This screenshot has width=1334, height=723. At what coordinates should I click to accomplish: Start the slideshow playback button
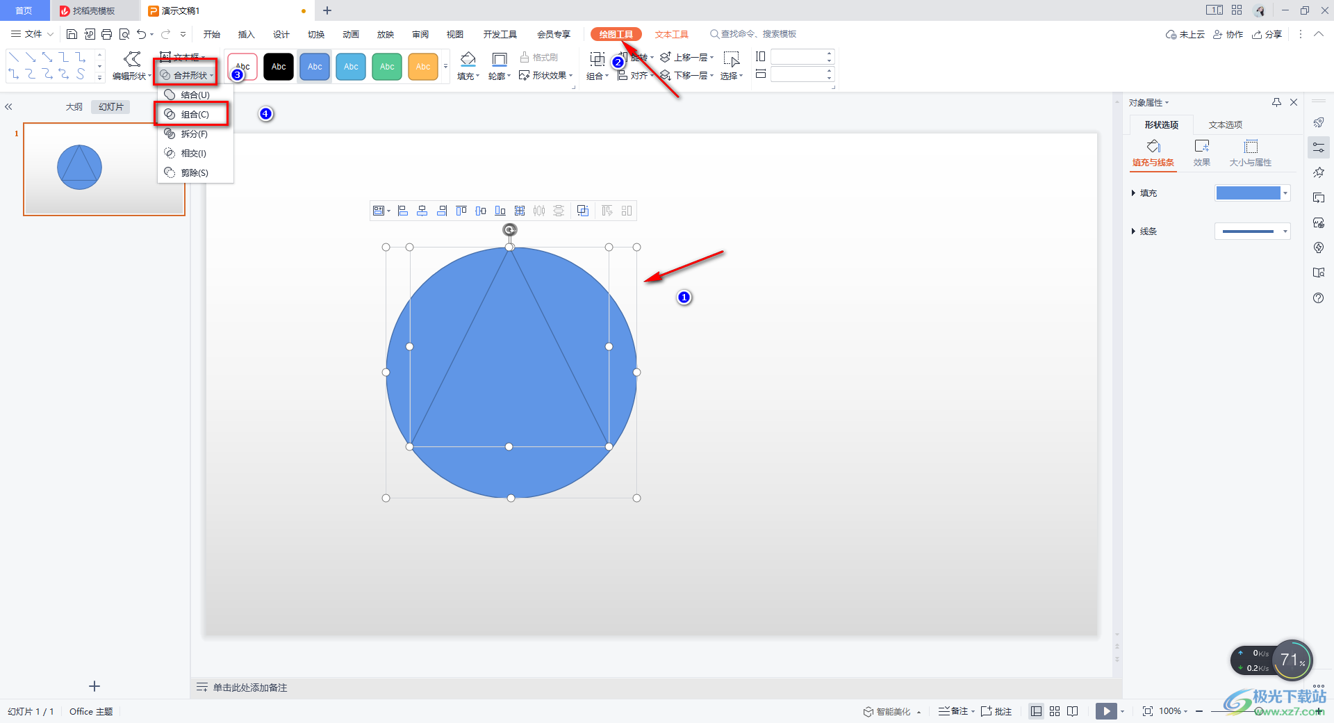pos(1106,711)
